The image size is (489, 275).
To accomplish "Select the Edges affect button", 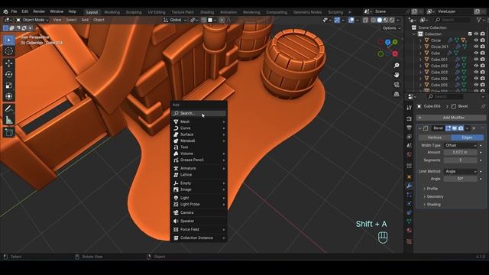I will 467,137.
